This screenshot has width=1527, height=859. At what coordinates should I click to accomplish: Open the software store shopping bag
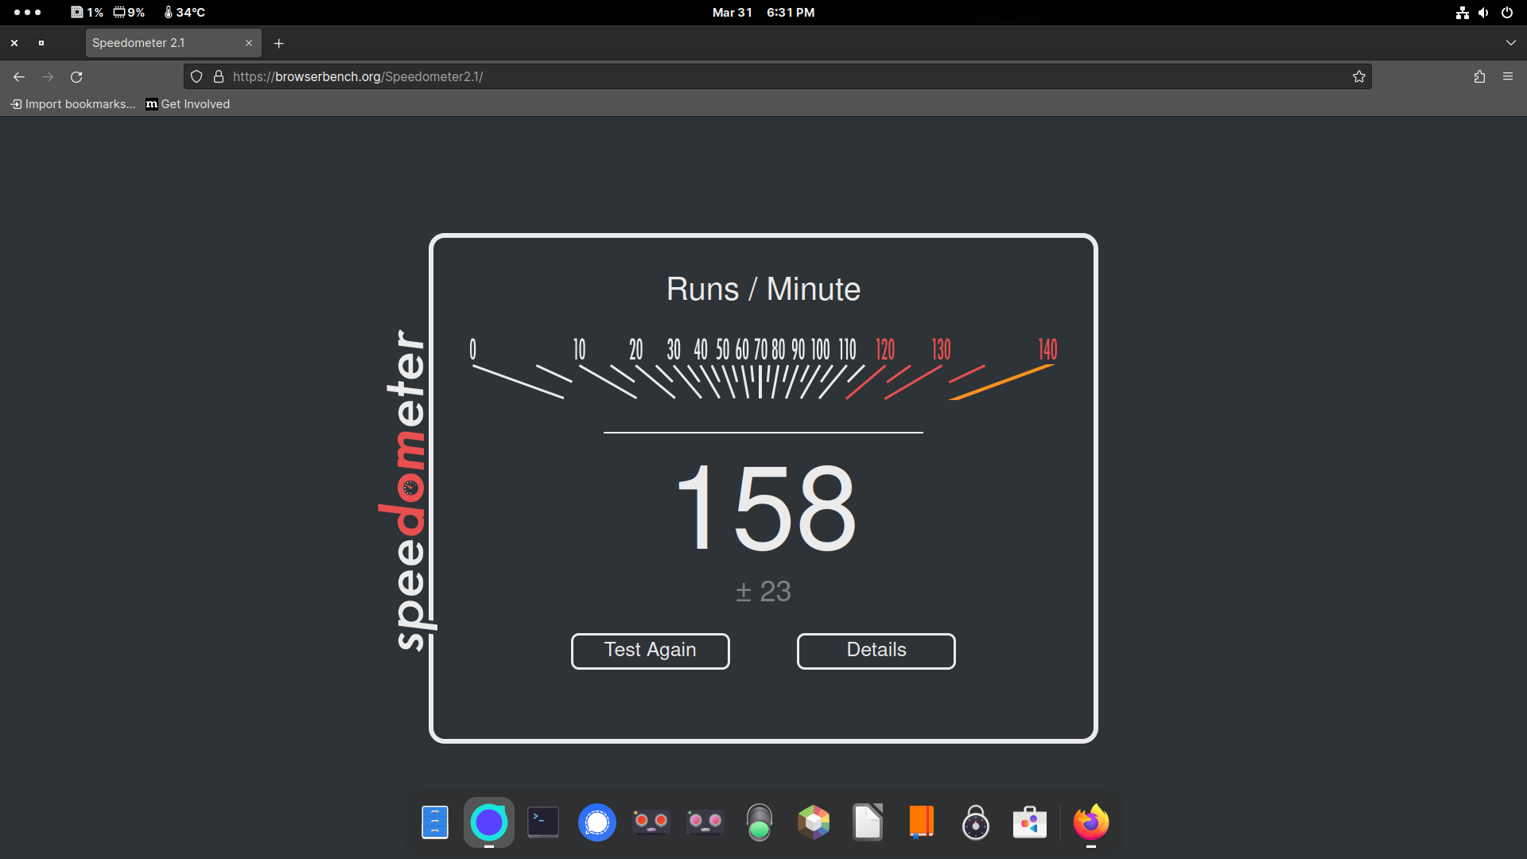click(x=1030, y=822)
